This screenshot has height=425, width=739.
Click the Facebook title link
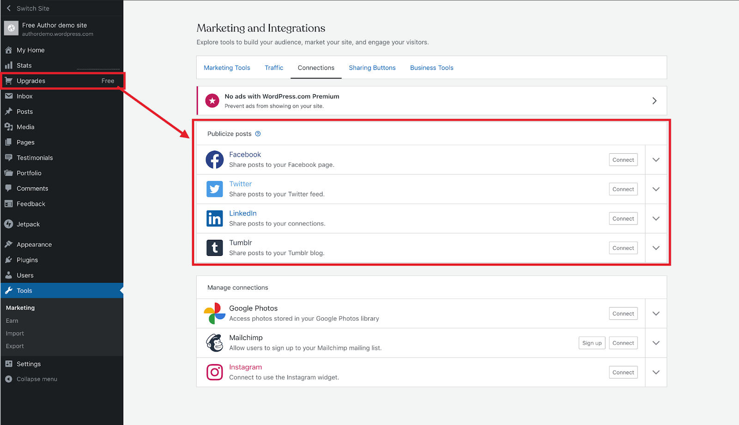[x=245, y=154]
